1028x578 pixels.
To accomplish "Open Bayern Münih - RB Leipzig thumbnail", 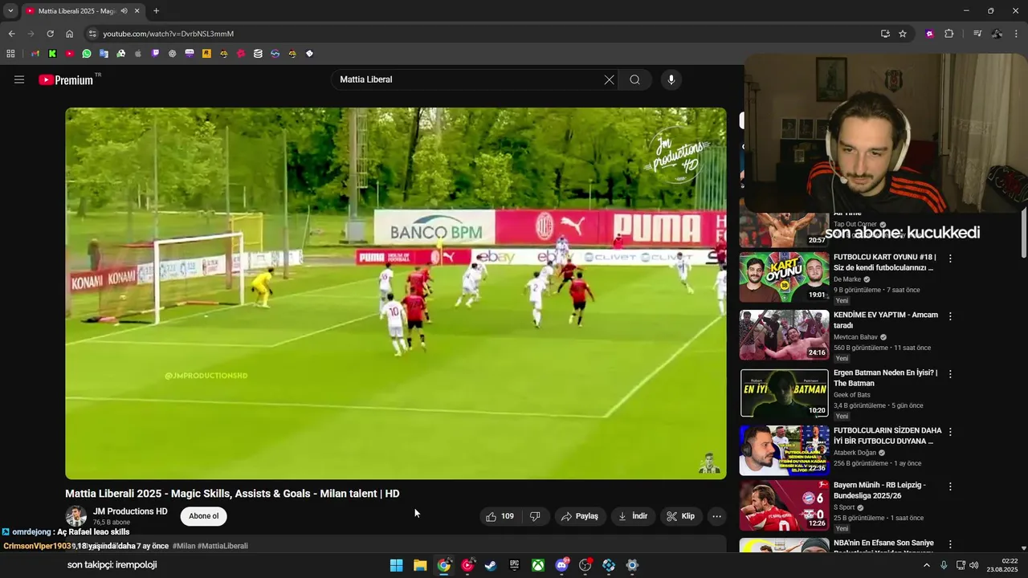I will pyautogui.click(x=785, y=505).
